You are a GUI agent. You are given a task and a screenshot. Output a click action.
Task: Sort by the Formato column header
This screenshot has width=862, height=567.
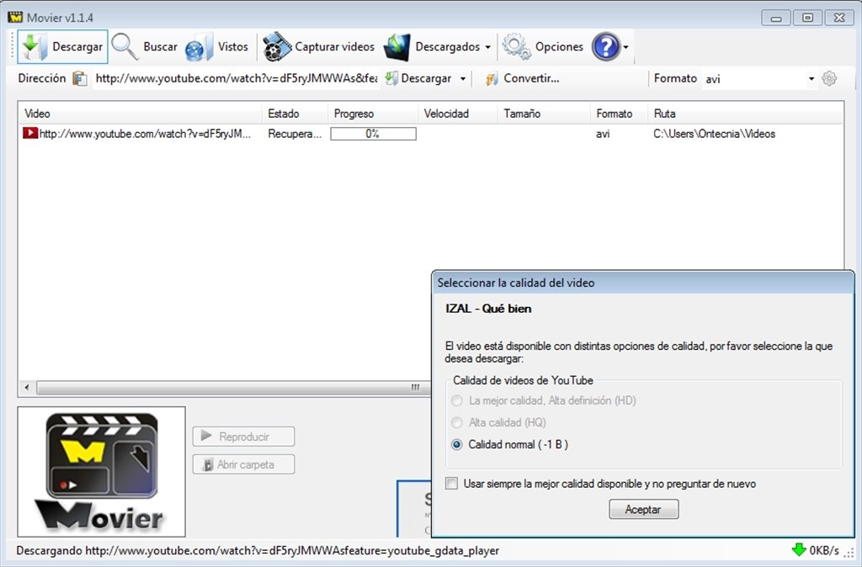(619, 114)
